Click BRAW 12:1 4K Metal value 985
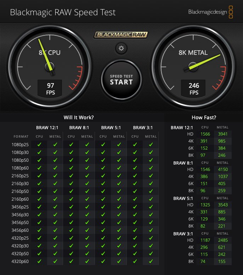 click(x=222, y=141)
